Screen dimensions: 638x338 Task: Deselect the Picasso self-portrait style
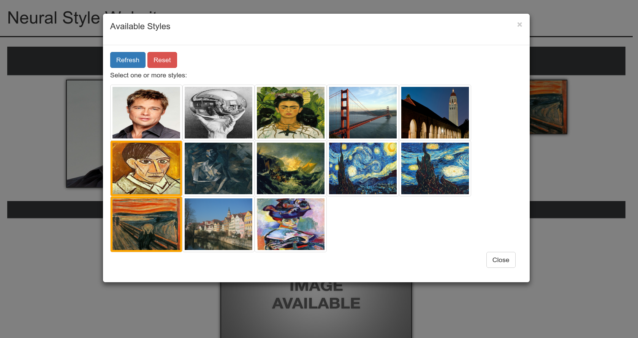click(x=146, y=168)
